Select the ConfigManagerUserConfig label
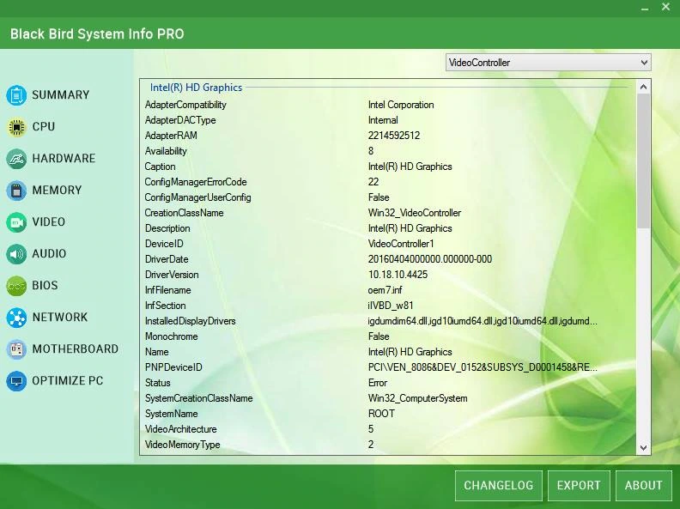680x509 pixels. click(197, 197)
